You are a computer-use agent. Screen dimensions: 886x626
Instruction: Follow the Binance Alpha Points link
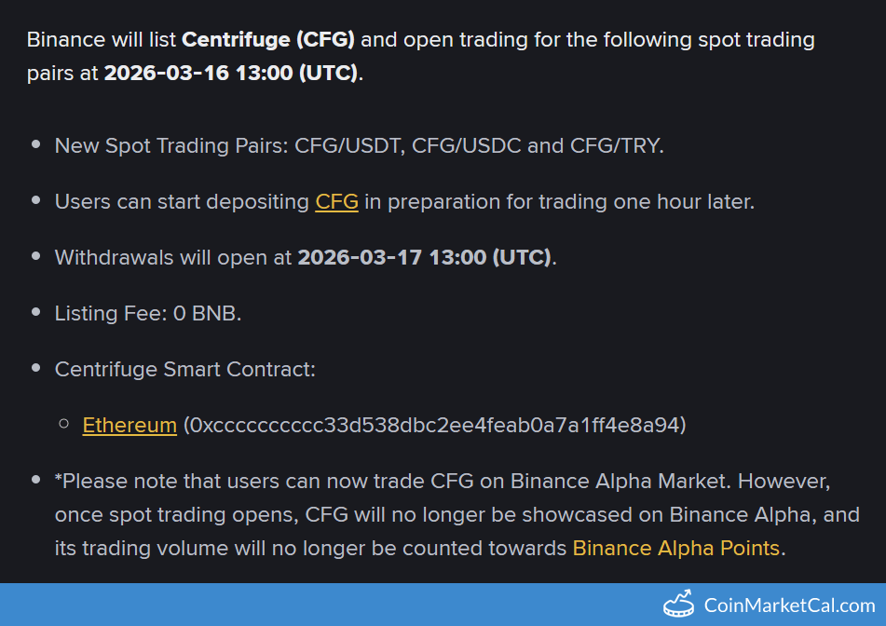(675, 548)
